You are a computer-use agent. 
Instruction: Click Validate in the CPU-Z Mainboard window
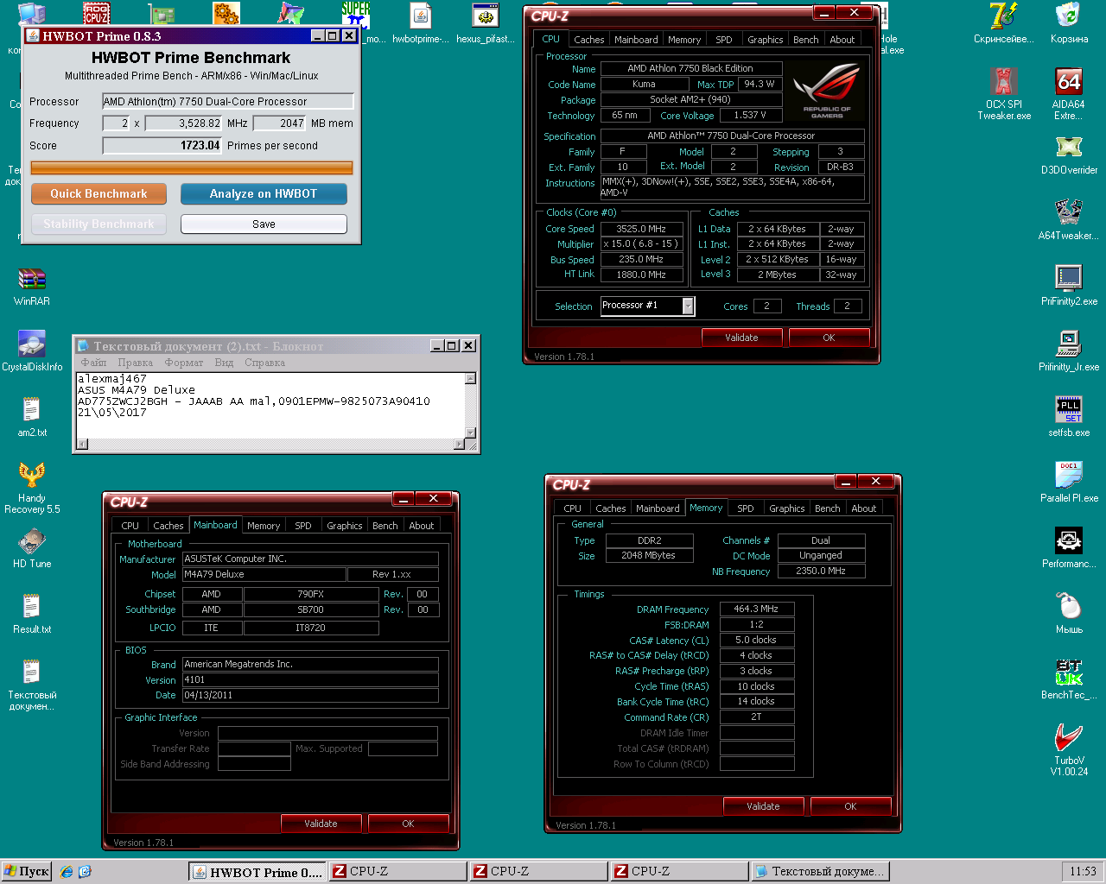(321, 824)
